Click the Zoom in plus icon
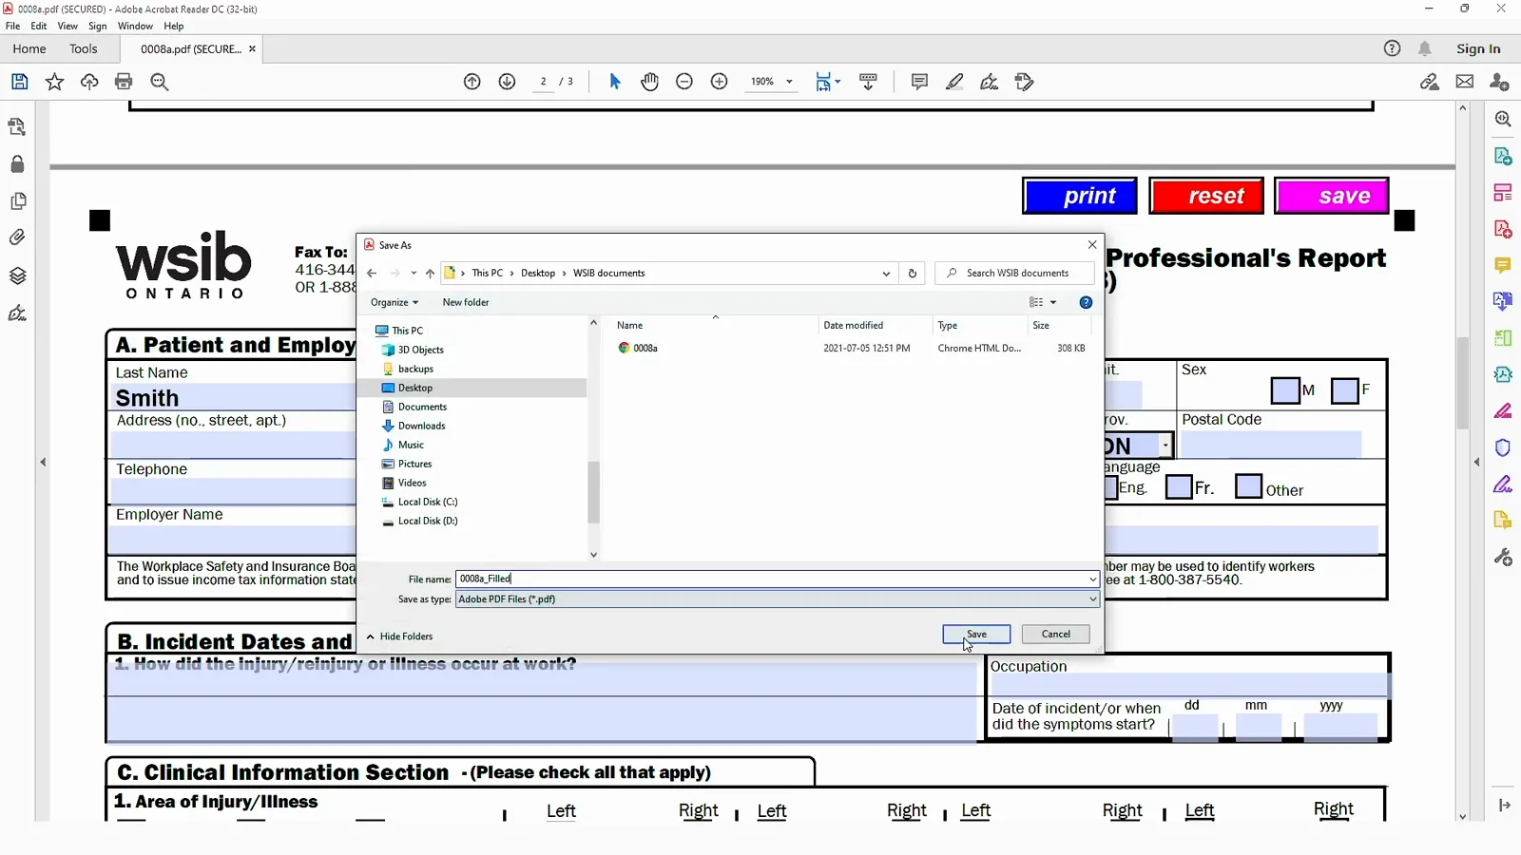 coord(720,82)
